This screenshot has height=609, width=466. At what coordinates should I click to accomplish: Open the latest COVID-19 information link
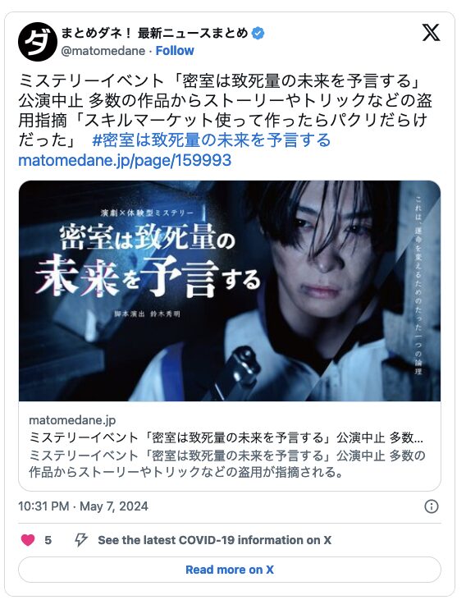click(214, 540)
